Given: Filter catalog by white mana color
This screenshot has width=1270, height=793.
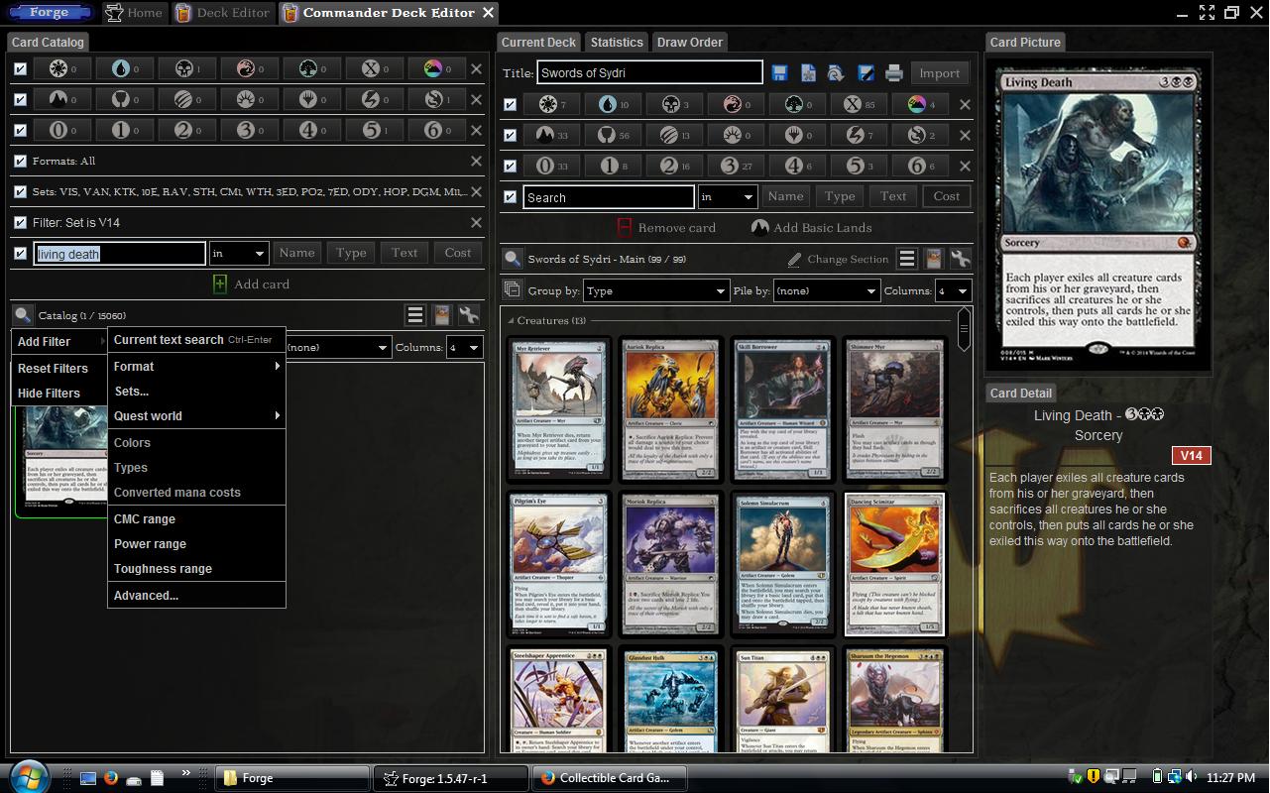Looking at the screenshot, I should click(x=61, y=68).
